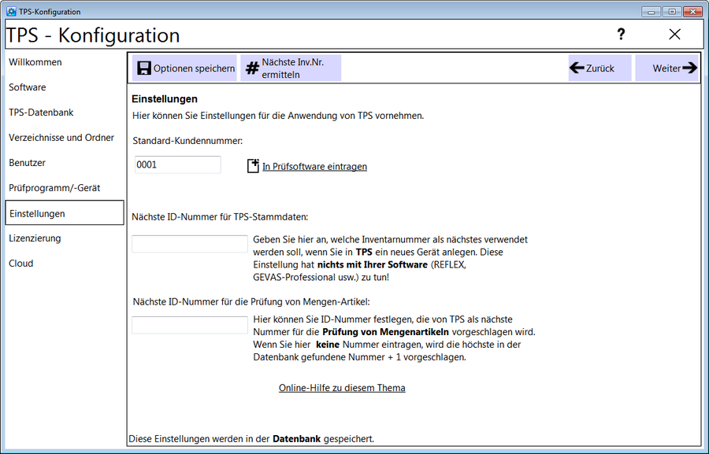Go back with the Zurück button
Image resolution: width=709 pixels, height=454 pixels.
pos(599,68)
